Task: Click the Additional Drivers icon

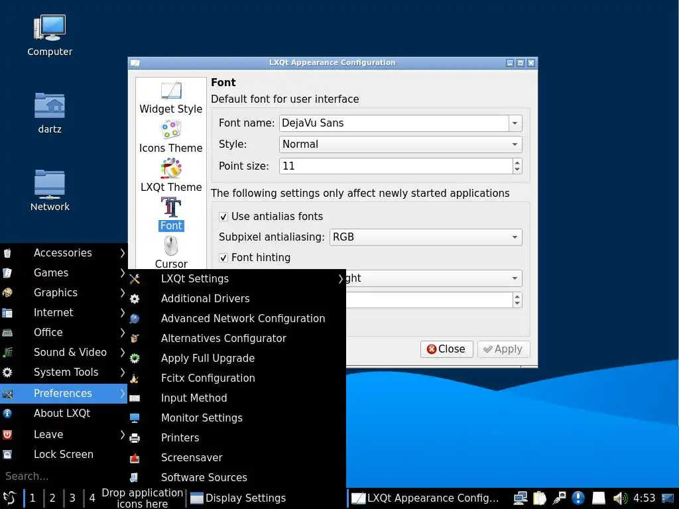Action: 135,299
